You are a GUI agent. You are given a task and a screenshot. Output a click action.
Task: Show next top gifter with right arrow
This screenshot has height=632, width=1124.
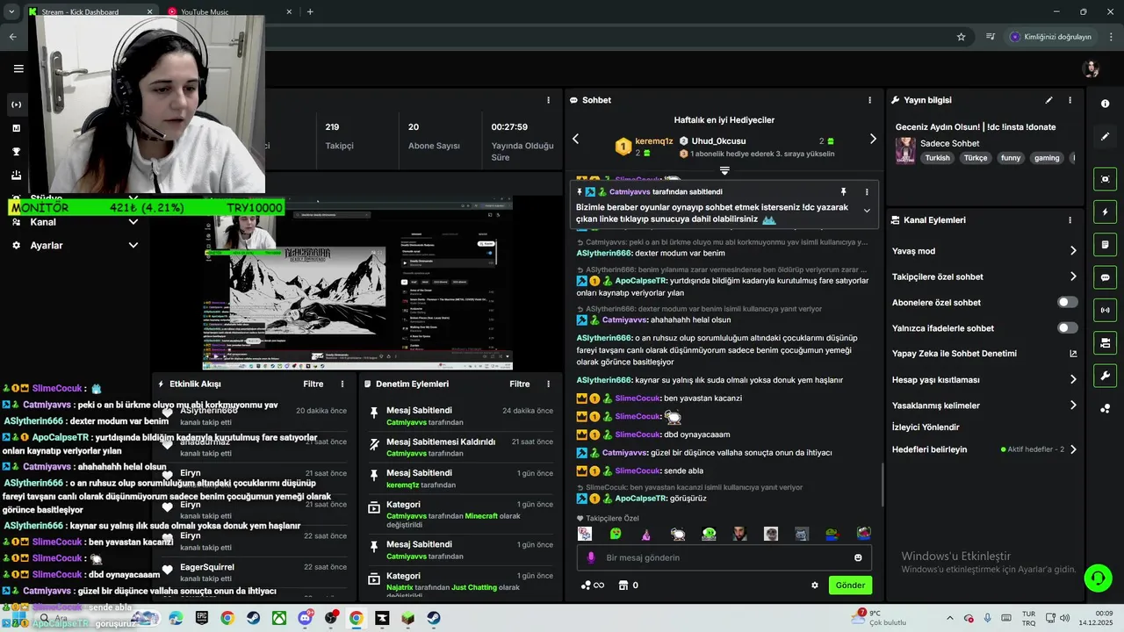pos(873,139)
